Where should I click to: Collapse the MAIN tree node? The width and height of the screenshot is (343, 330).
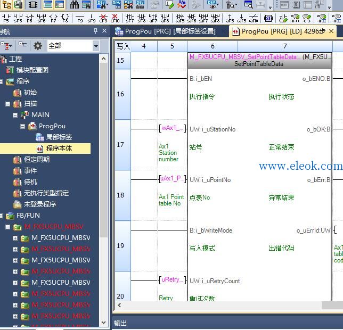pos(15,115)
